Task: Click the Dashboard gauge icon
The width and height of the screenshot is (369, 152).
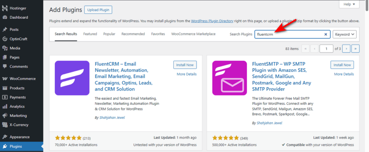Action: pos(5,17)
